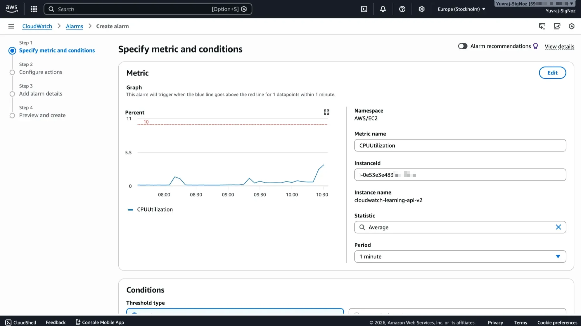Open the AWS services grid icon
The width and height of the screenshot is (581, 326).
[x=34, y=9]
